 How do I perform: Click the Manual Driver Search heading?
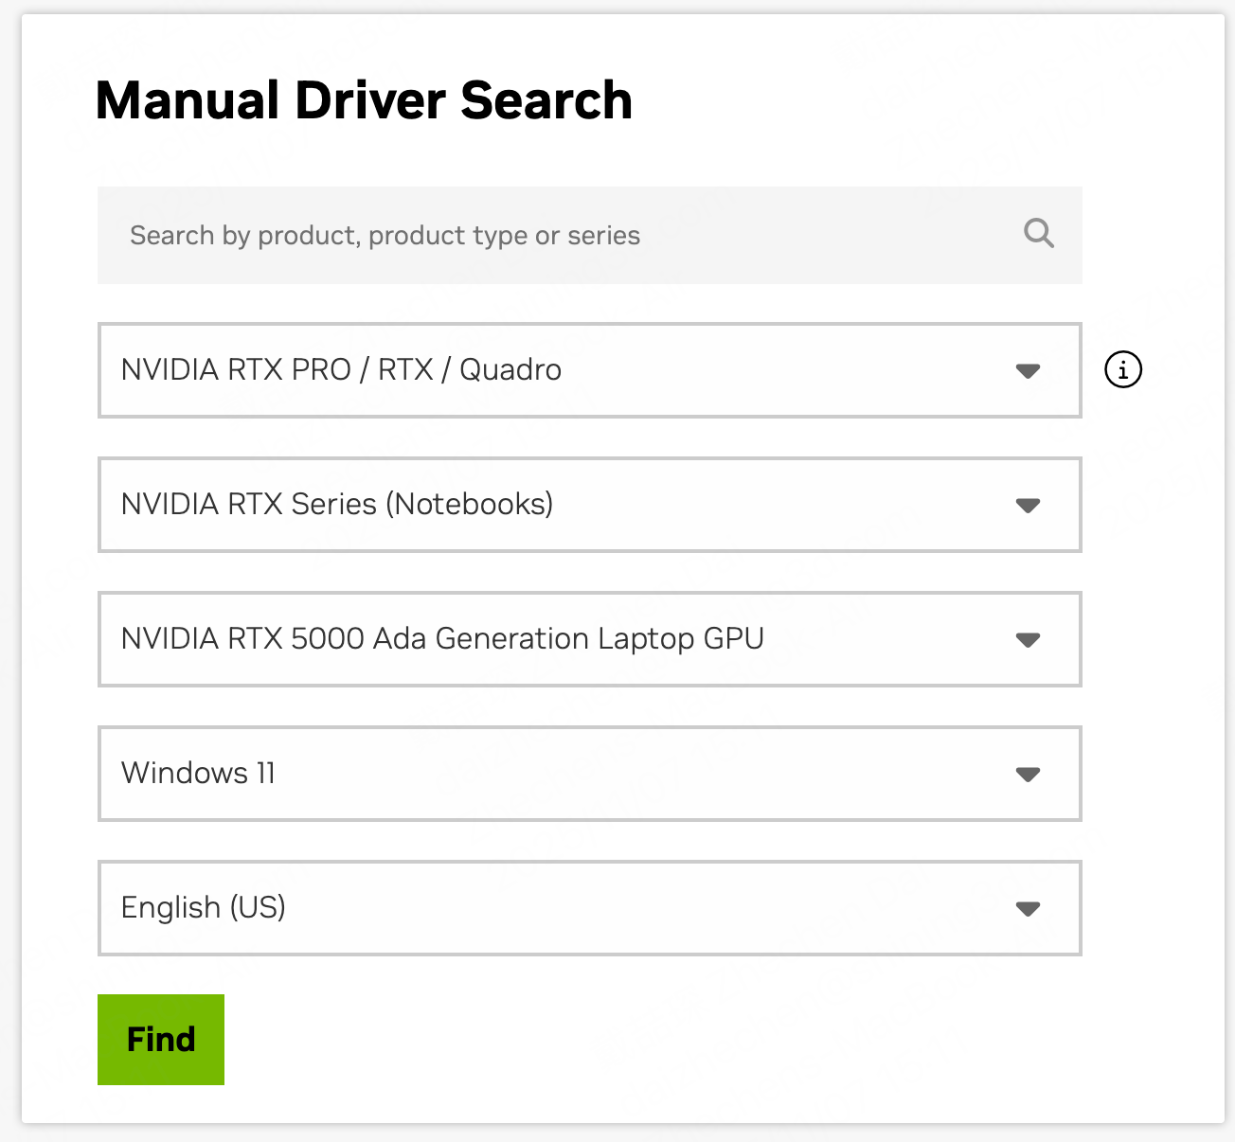click(x=364, y=100)
